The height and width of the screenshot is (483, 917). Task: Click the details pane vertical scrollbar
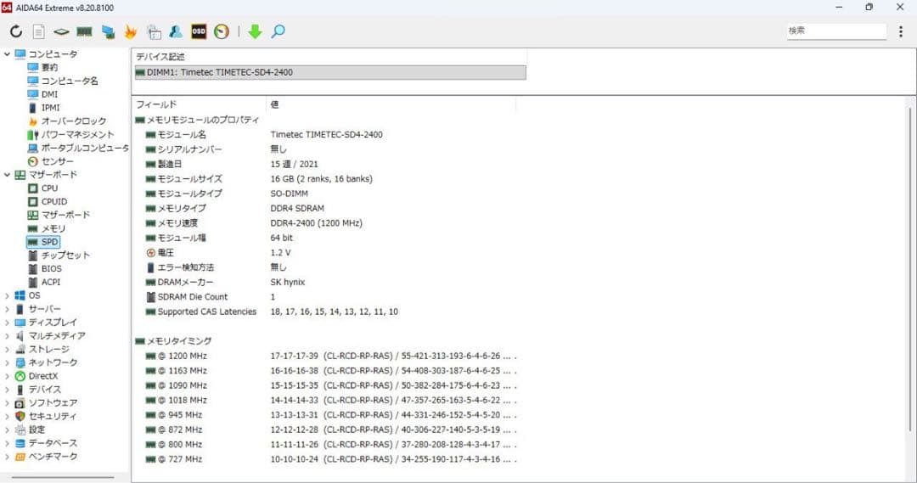[x=910, y=269]
